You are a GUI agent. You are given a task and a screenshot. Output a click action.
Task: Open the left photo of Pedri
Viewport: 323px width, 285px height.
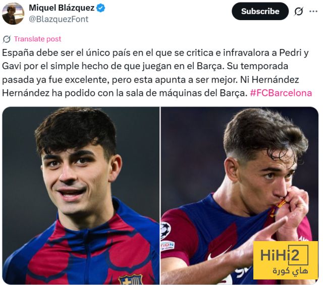pyautogui.click(x=81, y=195)
